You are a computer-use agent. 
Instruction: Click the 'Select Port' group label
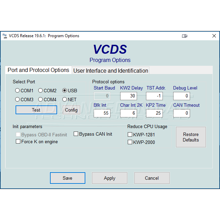click(24, 82)
